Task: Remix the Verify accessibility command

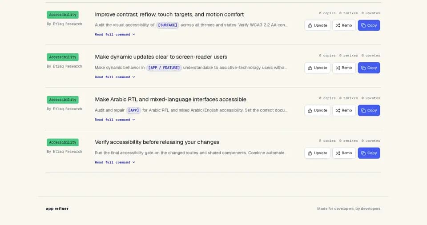Action: [344, 153]
